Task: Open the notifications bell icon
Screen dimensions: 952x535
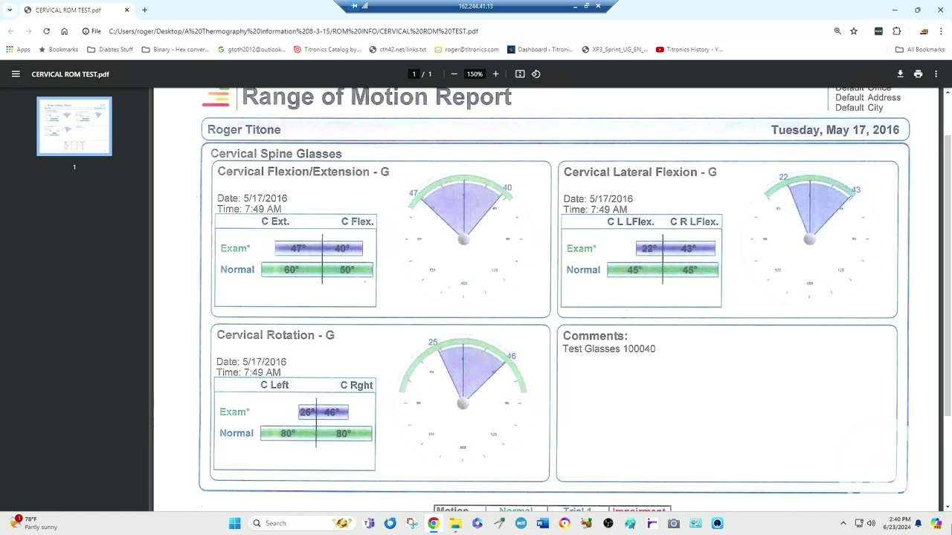Action: (x=919, y=523)
